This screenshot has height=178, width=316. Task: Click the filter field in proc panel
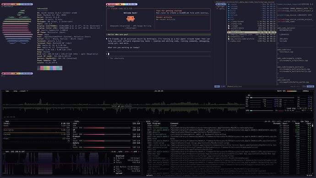(156, 121)
